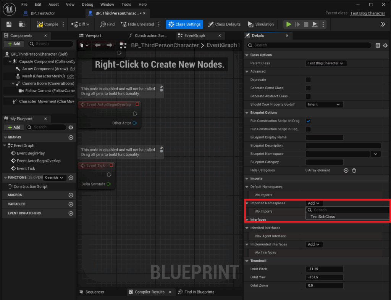The image size is (391, 300).
Task: Open Implemented Interfaces Add dropdown
Action: tap(313, 244)
